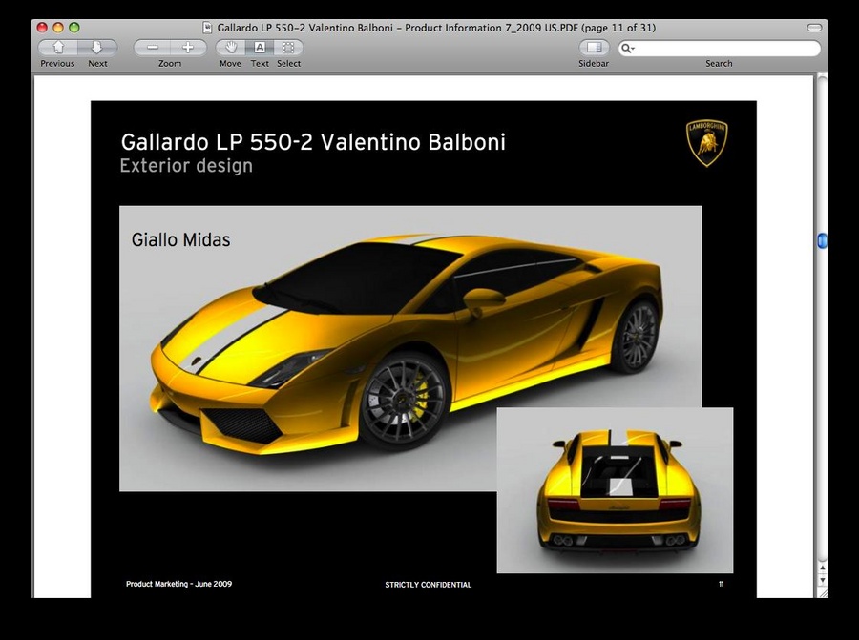Activate the Text selection tool
Screen dimensions: 859x640
click(260, 48)
